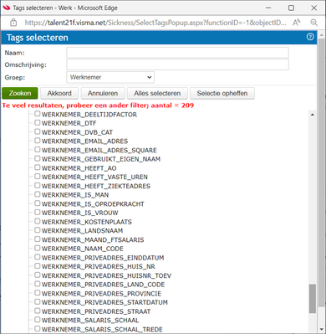Click the 'Naam:' label

pos(14,53)
